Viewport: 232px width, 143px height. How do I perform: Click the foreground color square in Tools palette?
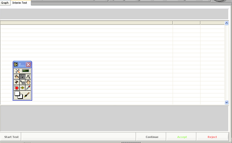[x=17, y=94]
